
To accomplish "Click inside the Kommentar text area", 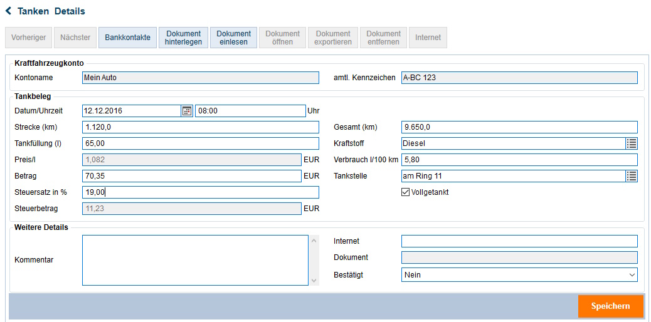I will pyautogui.click(x=195, y=260).
